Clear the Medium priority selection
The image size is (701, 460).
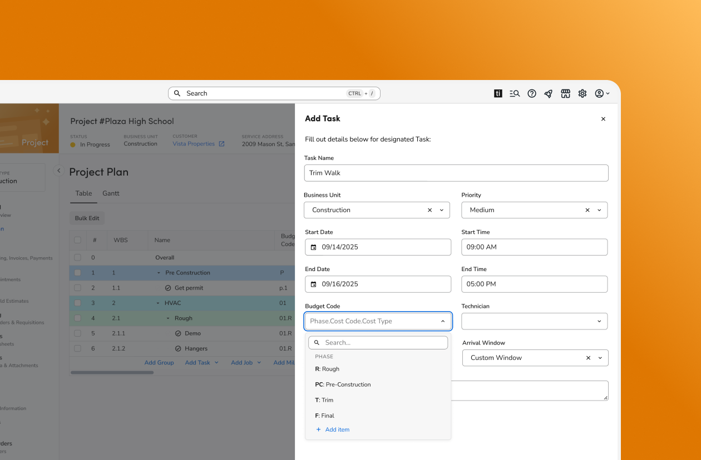click(x=588, y=210)
